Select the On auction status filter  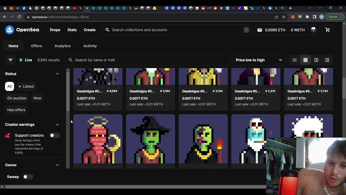(x=17, y=98)
